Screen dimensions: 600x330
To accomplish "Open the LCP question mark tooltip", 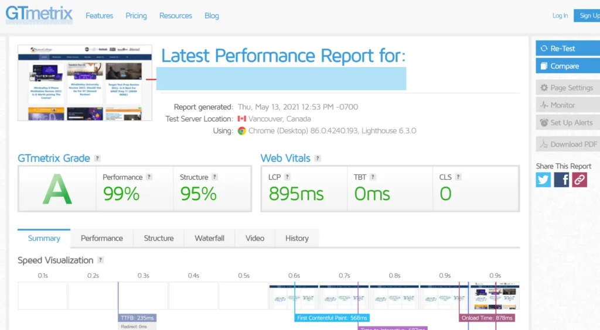I will click(287, 177).
